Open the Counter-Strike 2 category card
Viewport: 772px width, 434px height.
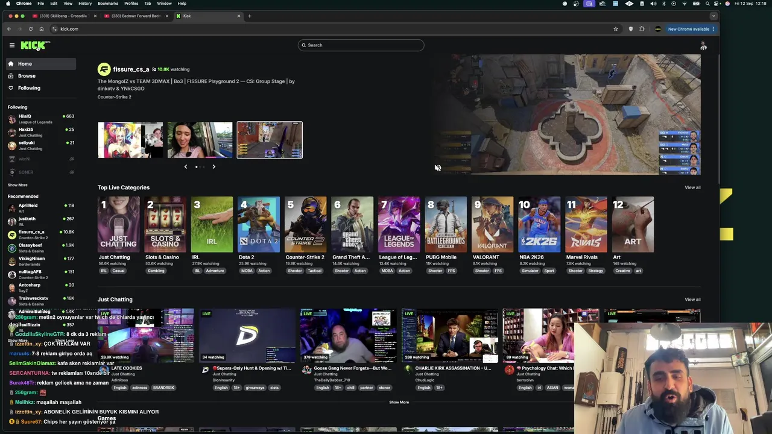coord(305,224)
